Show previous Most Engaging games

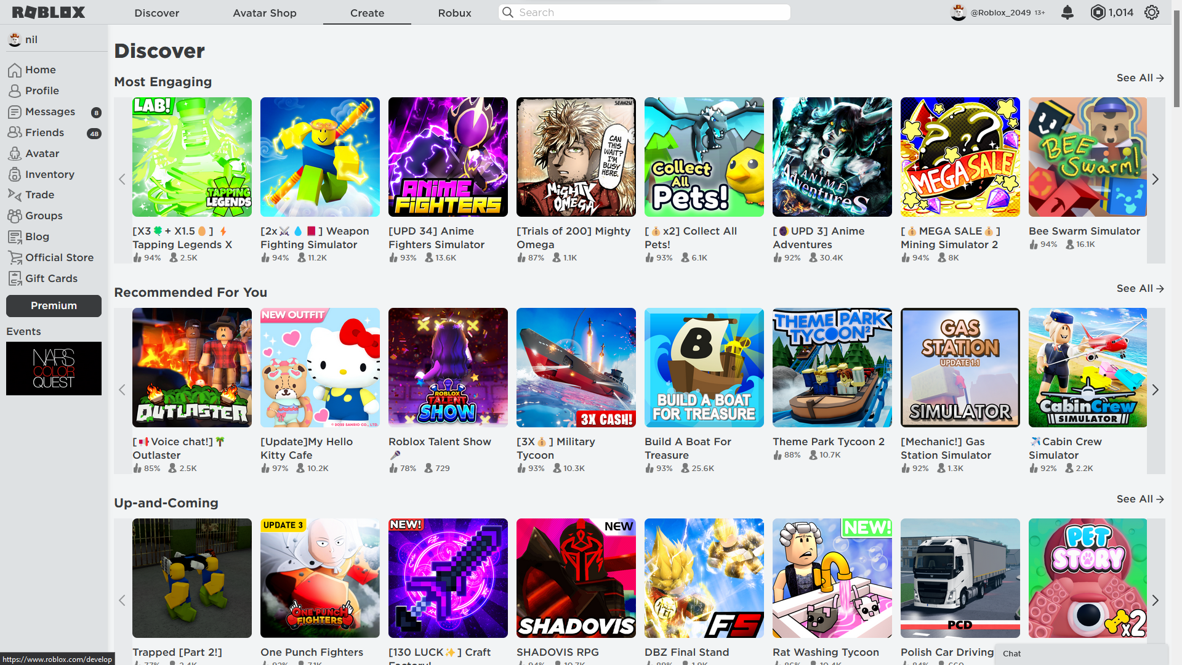pos(122,180)
